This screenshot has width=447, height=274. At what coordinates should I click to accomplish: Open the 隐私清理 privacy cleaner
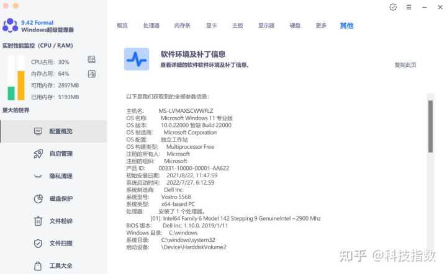point(53,176)
